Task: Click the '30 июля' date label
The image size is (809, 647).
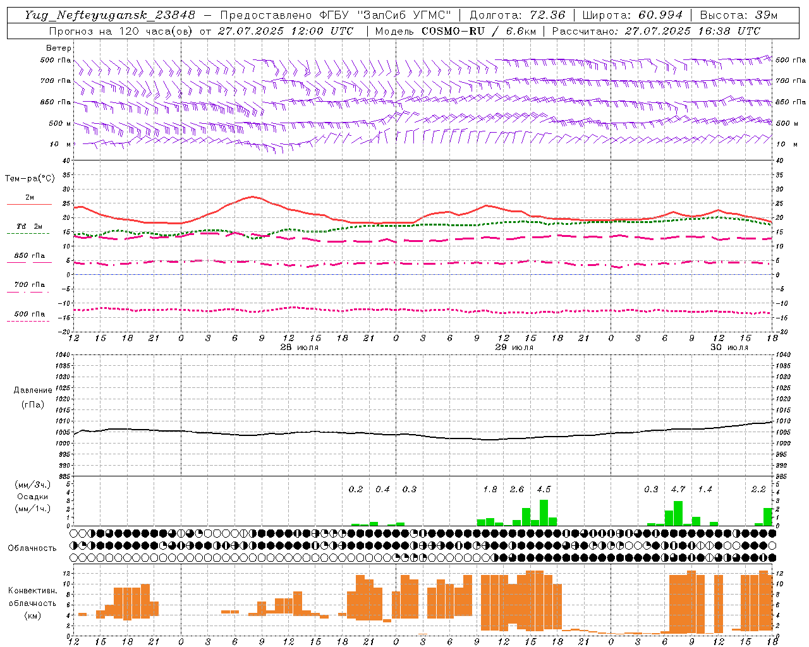Action: click(x=729, y=348)
